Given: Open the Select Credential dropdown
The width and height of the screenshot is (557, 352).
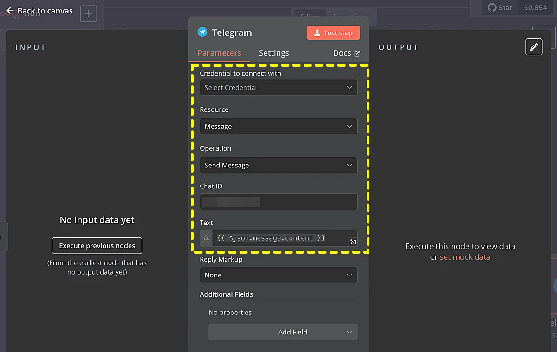Looking at the screenshot, I should tap(278, 87).
